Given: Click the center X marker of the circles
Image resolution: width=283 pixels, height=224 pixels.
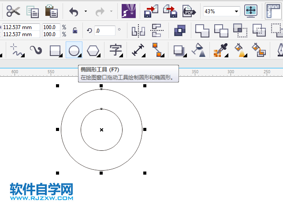Looking at the screenshot, I should pos(102,130).
